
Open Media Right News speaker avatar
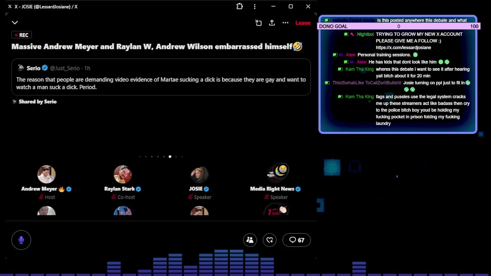pos(275,174)
